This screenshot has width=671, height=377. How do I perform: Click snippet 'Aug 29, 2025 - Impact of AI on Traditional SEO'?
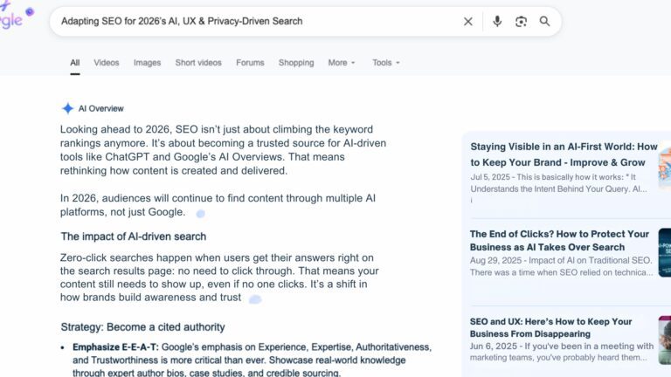coord(561,266)
